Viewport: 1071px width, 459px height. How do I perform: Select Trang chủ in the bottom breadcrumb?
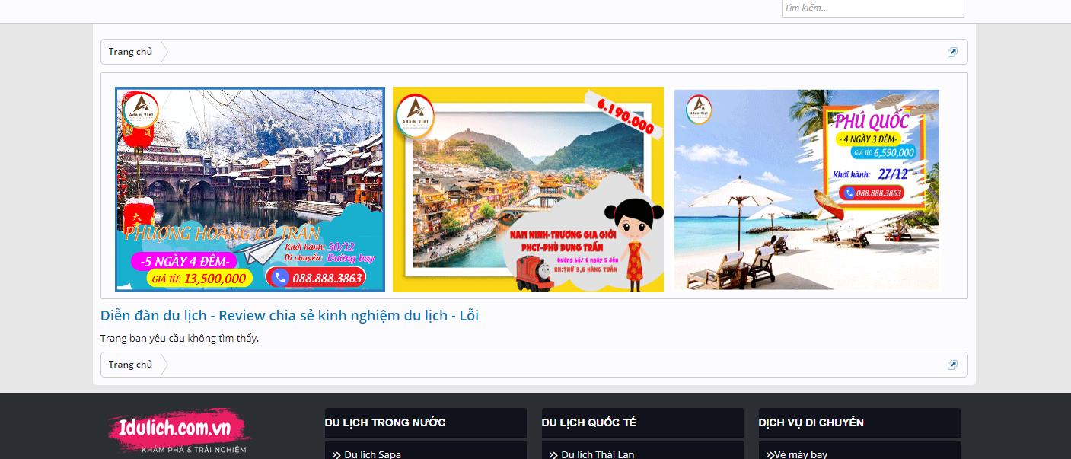[x=130, y=365]
